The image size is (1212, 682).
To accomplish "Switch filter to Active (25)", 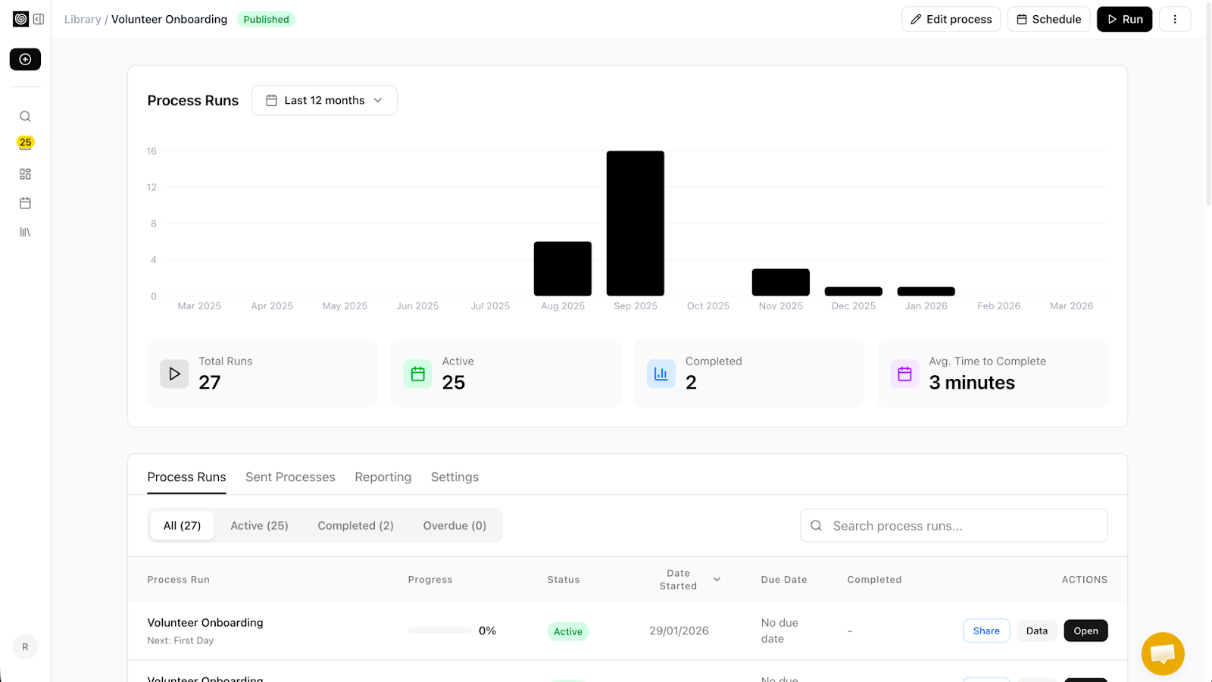I will click(259, 525).
